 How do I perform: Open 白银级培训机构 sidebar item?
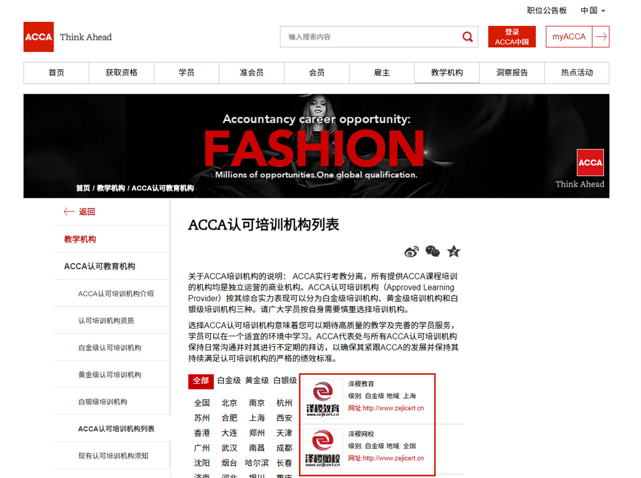point(103,402)
